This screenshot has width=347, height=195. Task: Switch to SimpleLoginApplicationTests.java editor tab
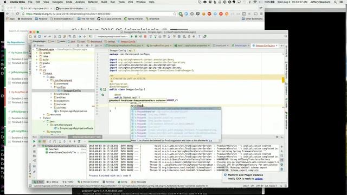click(124, 45)
